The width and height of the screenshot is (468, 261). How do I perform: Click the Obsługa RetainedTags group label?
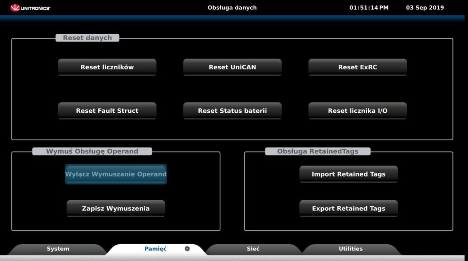318,151
